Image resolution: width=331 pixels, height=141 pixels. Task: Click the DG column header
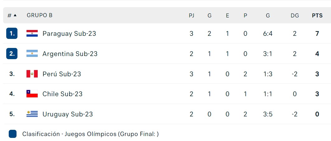pyautogui.click(x=295, y=15)
